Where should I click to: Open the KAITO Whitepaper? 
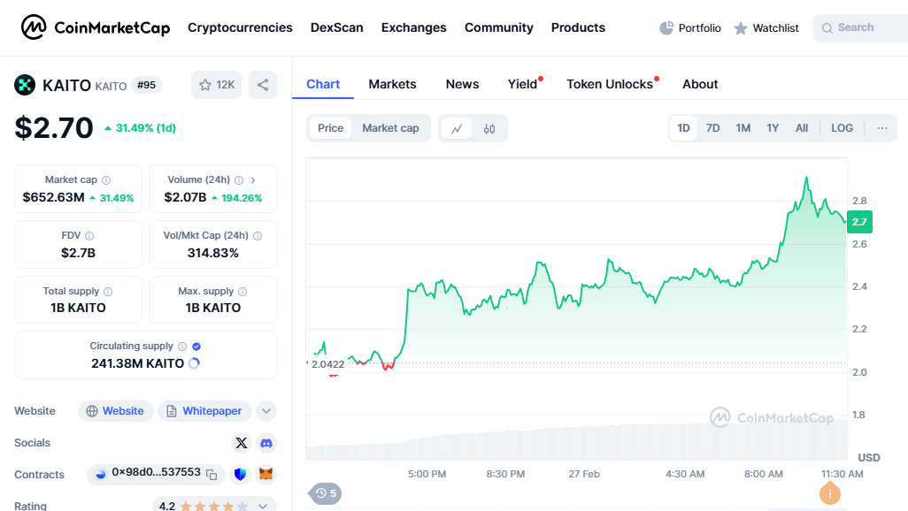click(x=204, y=410)
